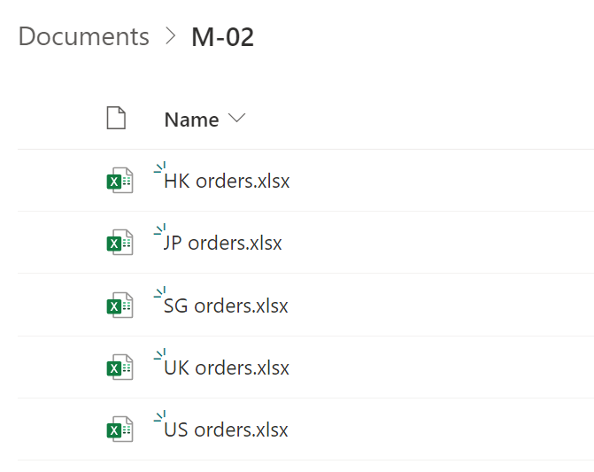
Task: Click the Excel icon for SG orders.xlsx
Action: (x=120, y=305)
